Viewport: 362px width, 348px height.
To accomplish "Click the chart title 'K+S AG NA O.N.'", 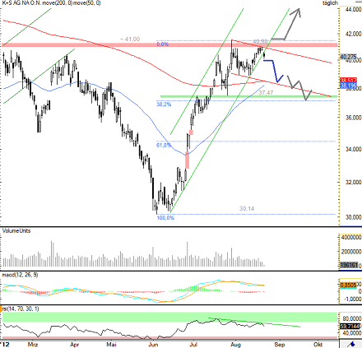I will [21, 3].
